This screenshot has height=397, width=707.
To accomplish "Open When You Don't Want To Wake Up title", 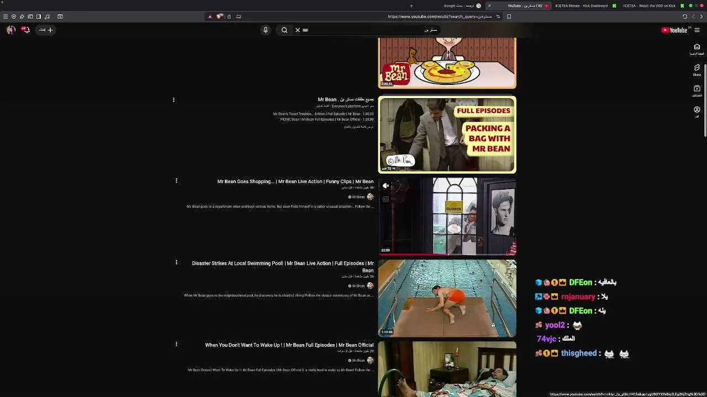I will [x=289, y=345].
